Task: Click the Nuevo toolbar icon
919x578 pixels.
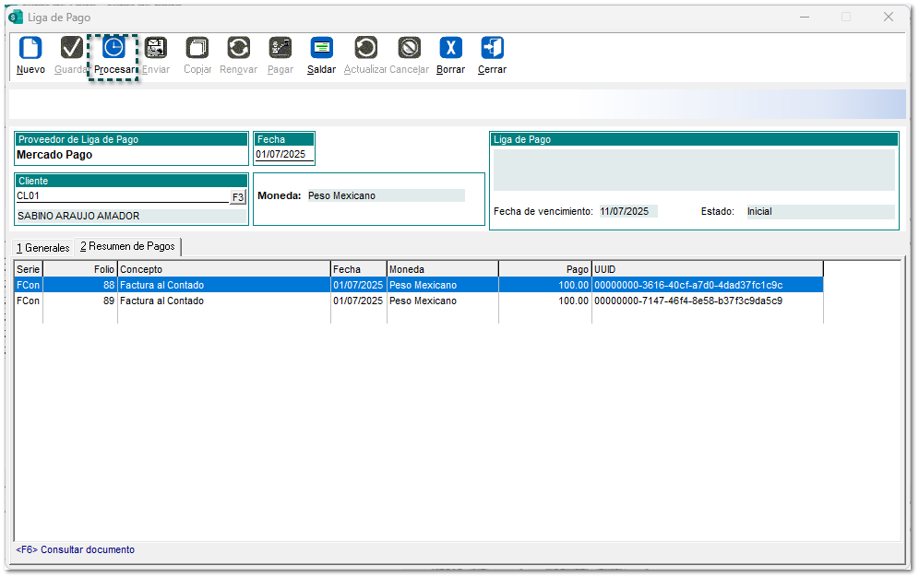Action: pyautogui.click(x=30, y=48)
